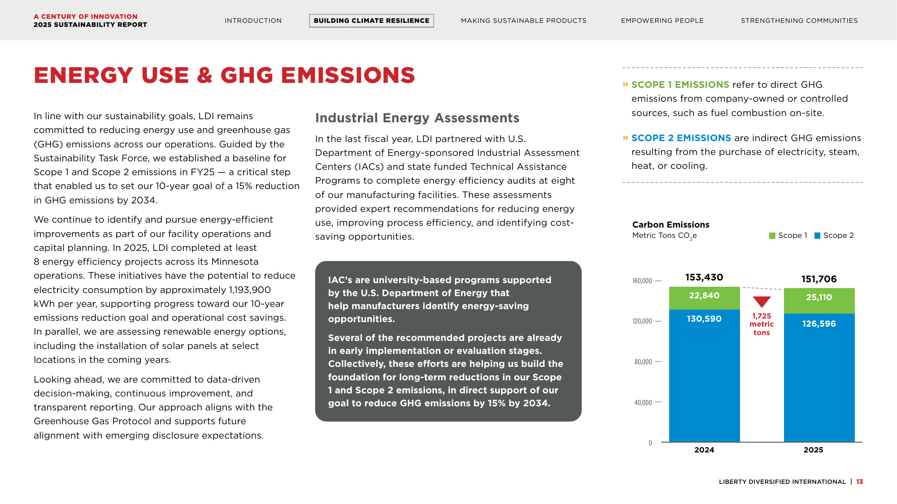Click the SCOPE 1 EMISSIONS green heading text
The height and width of the screenshot is (504, 897).
pos(680,84)
